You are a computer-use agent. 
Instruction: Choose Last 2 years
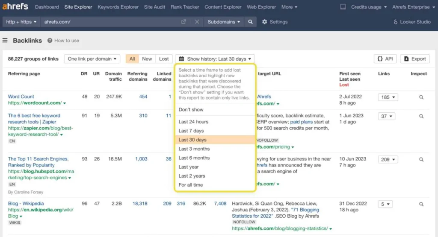215,176
